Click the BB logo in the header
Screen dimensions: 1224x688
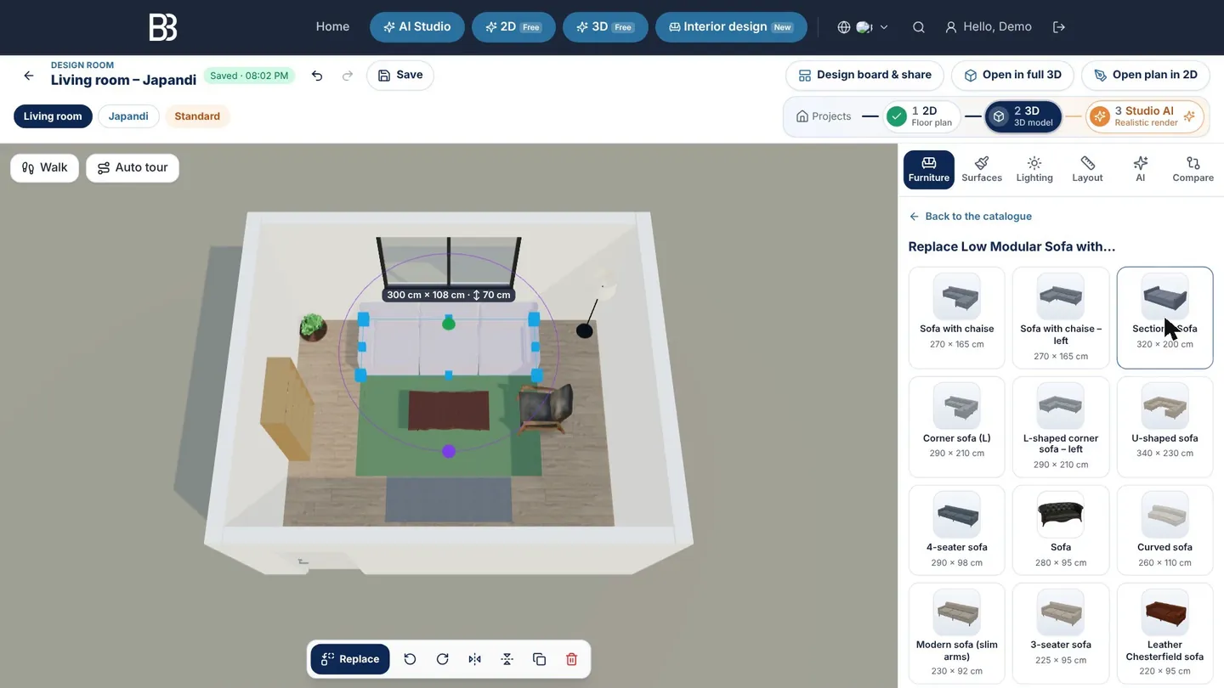162,27
